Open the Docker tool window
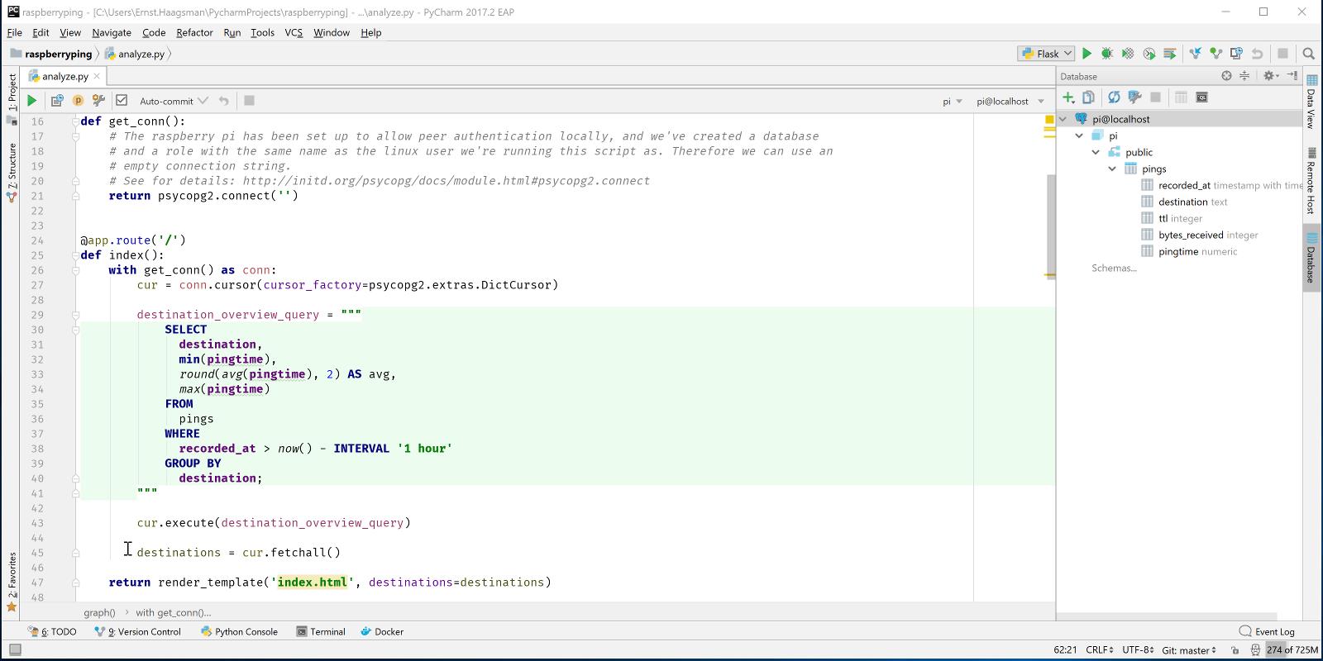This screenshot has width=1323, height=661. (x=382, y=631)
